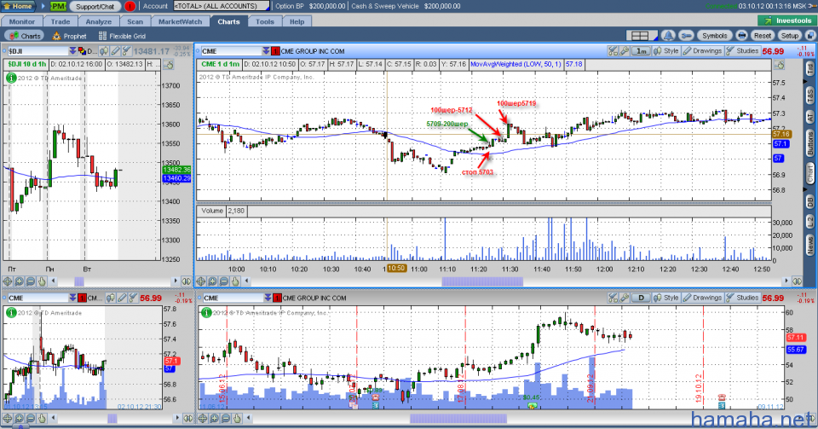Click the info icon on the $DJI chart

[x=11, y=78]
